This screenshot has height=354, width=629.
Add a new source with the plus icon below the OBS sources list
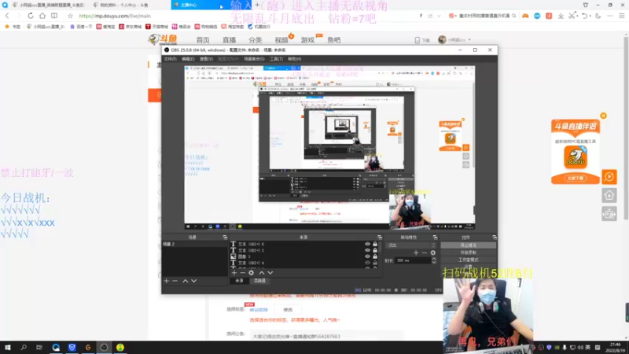point(234,273)
